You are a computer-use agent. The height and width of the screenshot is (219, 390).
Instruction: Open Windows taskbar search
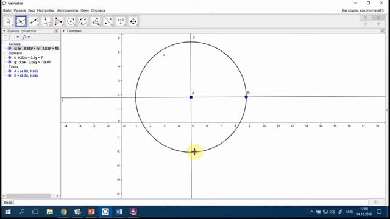[x=22, y=212]
